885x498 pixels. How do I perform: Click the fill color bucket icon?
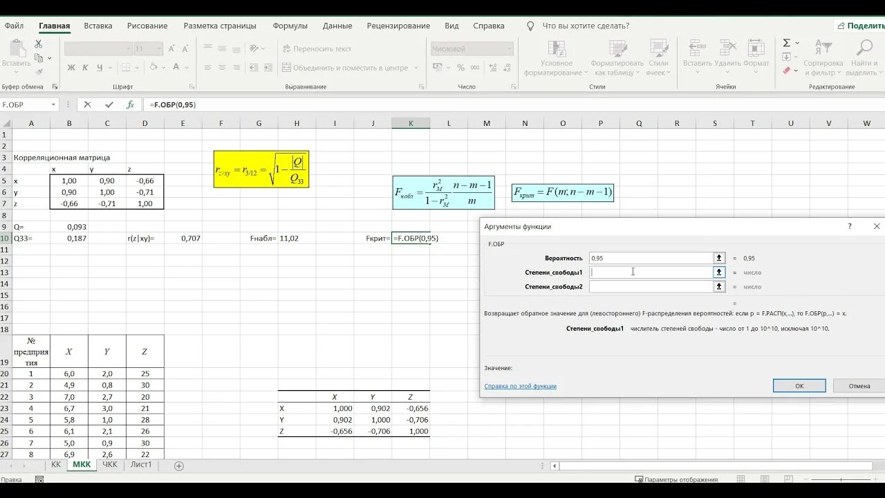tap(153, 68)
